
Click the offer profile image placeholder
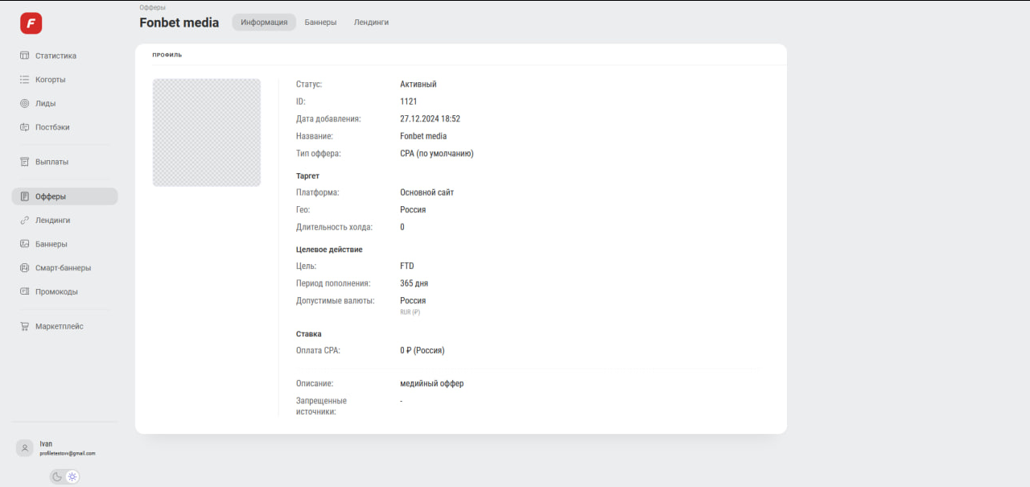207,133
